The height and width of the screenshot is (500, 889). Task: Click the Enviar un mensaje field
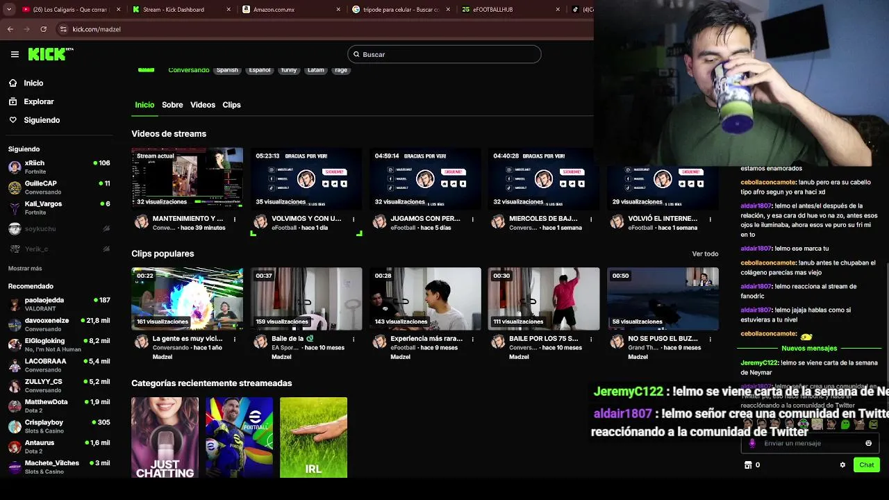pos(809,443)
